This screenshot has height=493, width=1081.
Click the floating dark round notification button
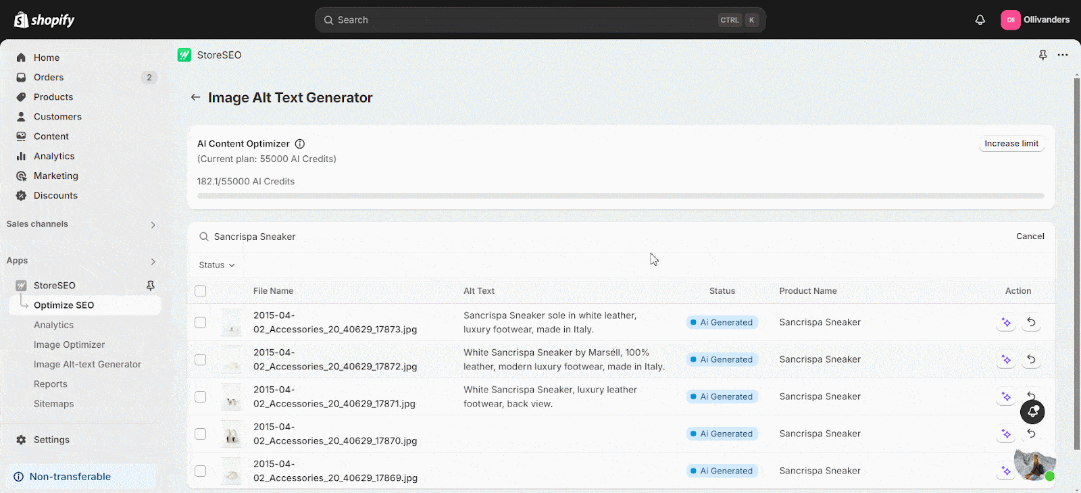[1032, 411]
